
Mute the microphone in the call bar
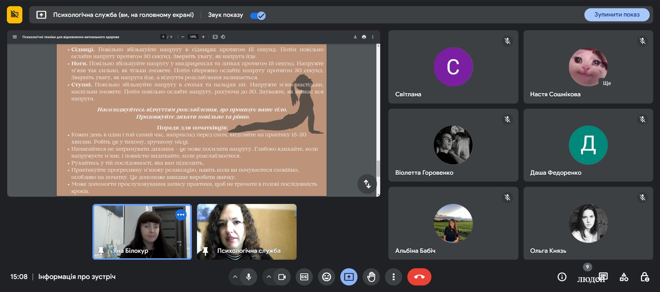[x=249, y=277]
